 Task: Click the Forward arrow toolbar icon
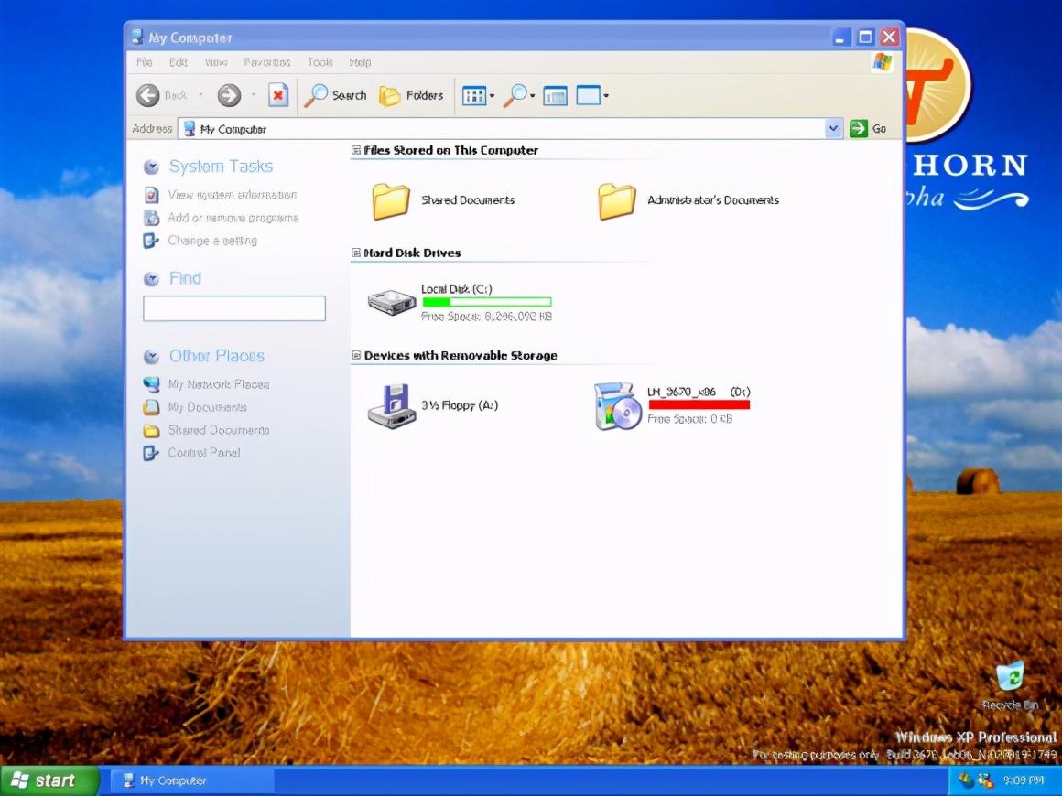click(229, 95)
